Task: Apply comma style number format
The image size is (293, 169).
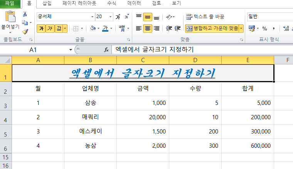Action: click(x=274, y=29)
